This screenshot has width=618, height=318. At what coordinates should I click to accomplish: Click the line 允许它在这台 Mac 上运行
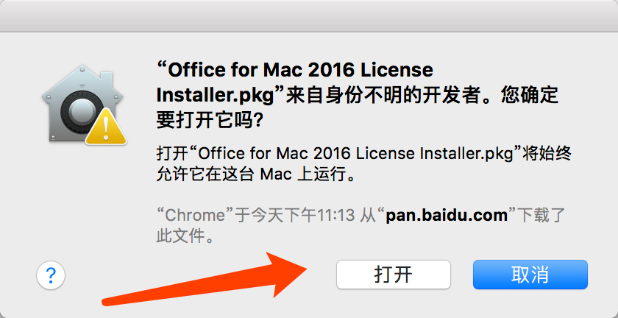pyautogui.click(x=256, y=174)
